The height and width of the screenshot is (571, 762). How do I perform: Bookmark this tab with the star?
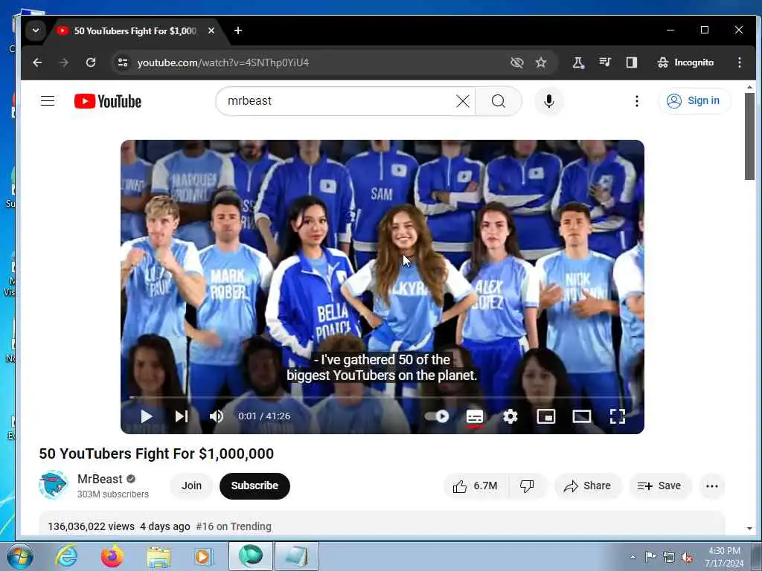click(541, 62)
